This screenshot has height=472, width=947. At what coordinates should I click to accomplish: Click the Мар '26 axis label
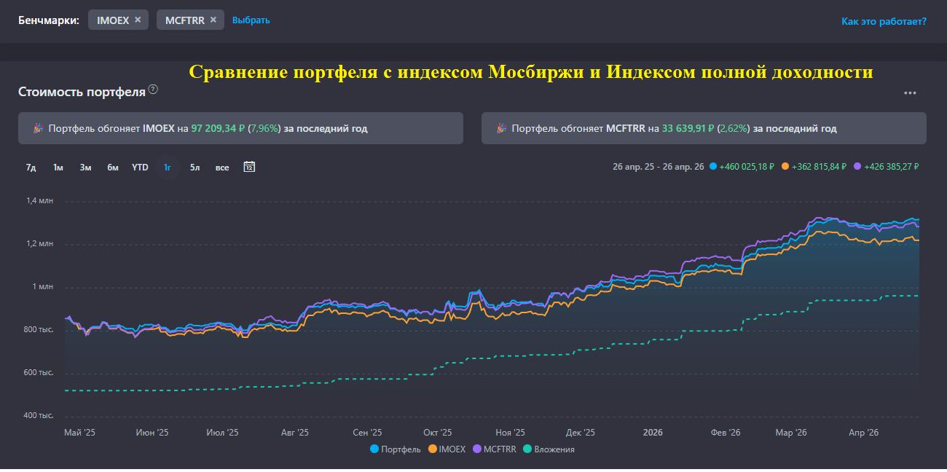point(791,433)
